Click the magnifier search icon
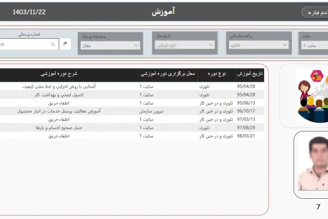 tap(53, 44)
